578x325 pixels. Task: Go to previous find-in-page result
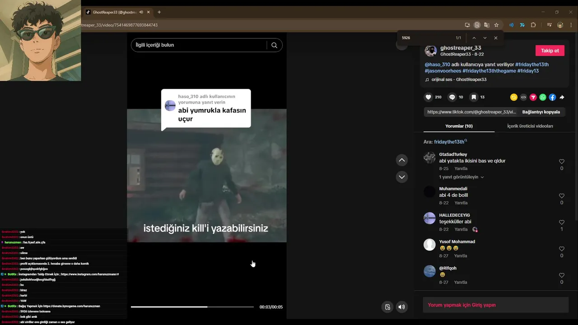(474, 38)
